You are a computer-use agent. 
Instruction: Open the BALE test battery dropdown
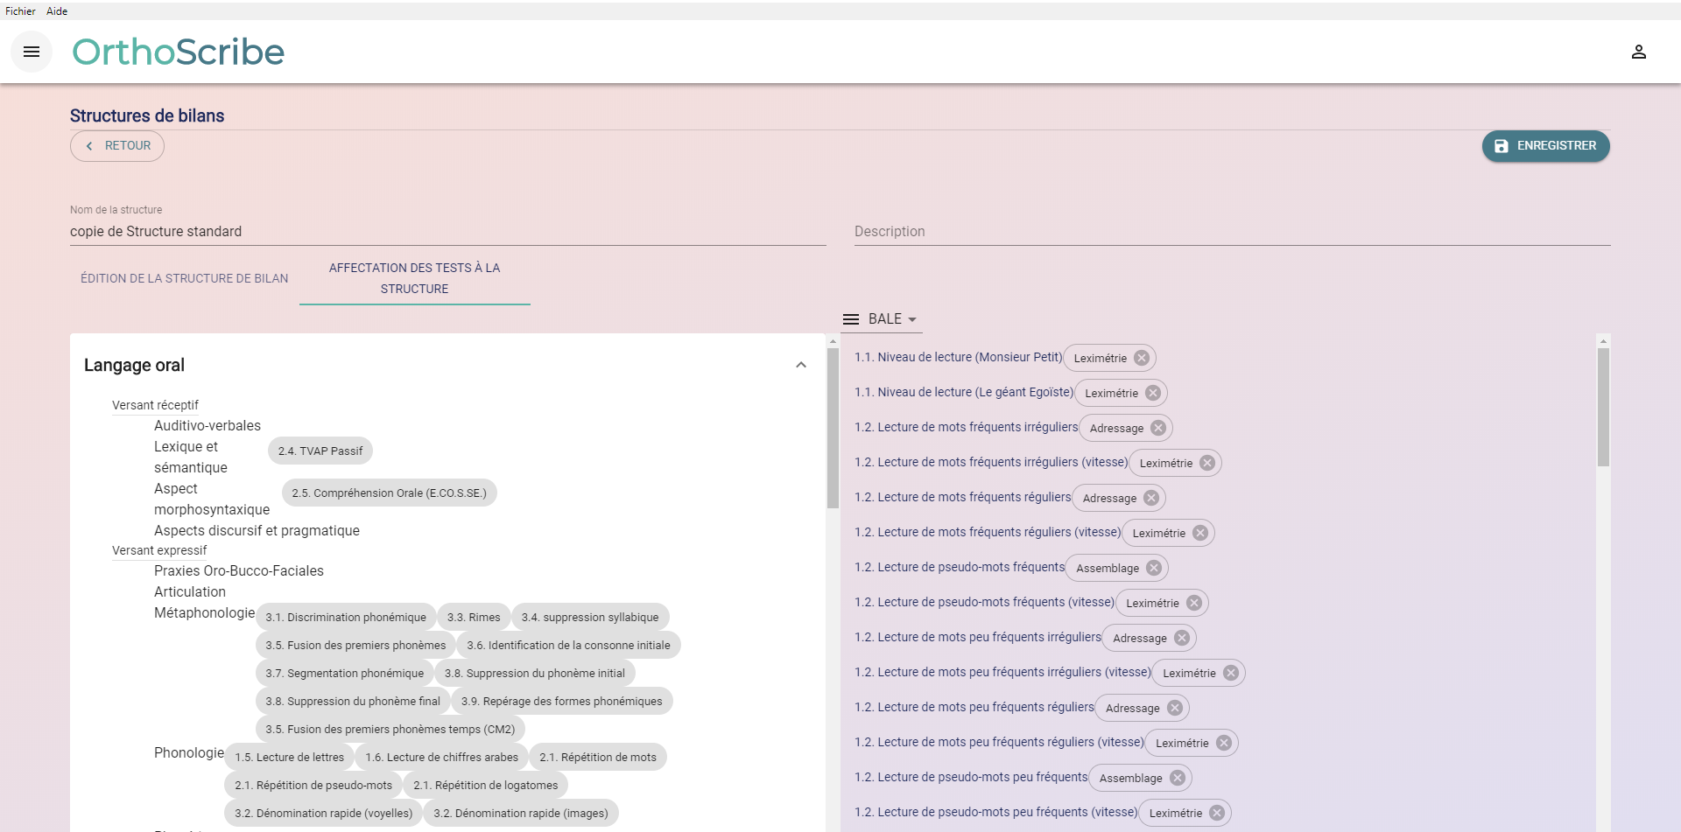(x=892, y=319)
